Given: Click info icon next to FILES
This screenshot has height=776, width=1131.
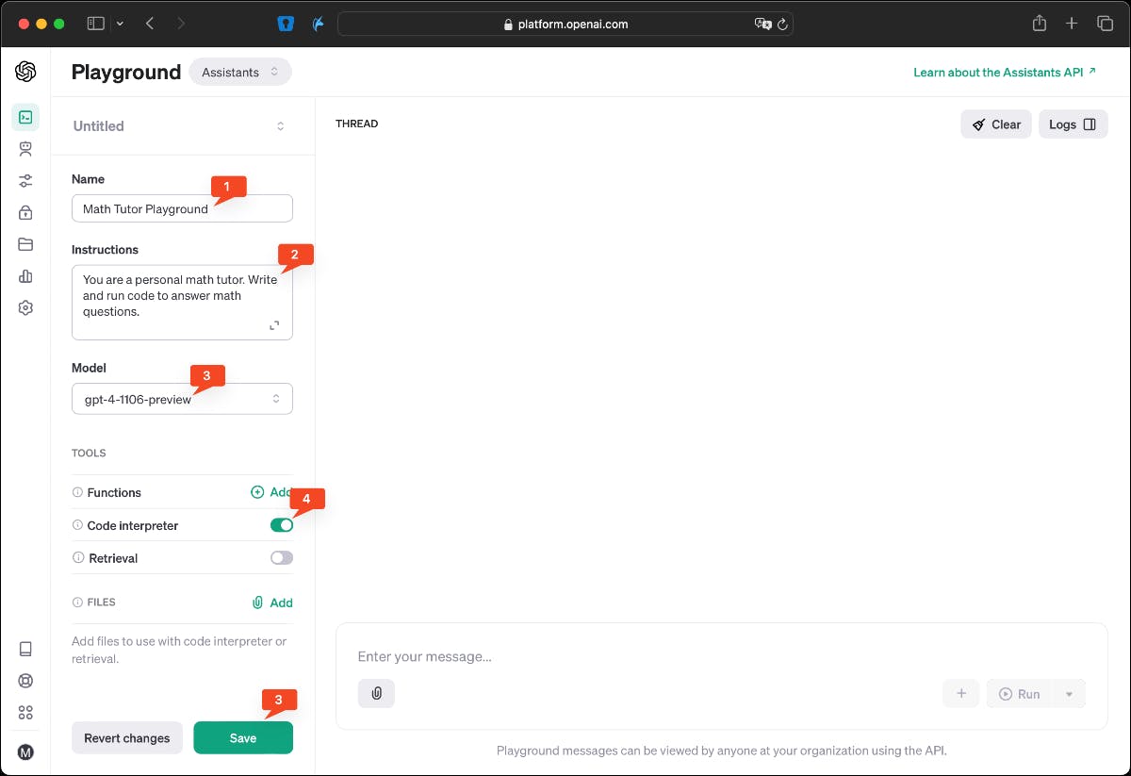Looking at the screenshot, I should 77,602.
